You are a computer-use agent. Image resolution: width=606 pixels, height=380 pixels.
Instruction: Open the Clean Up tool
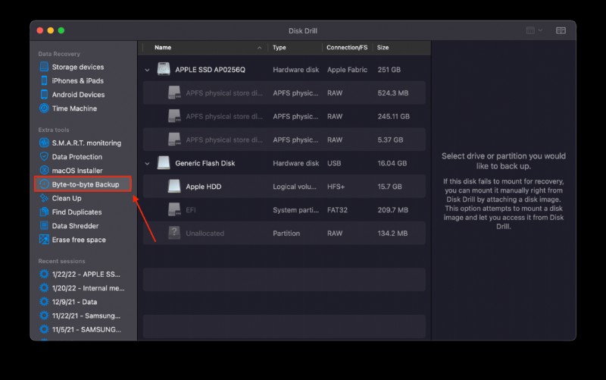61,199
